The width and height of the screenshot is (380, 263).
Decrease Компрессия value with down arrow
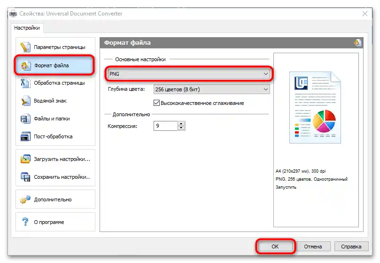coord(181,128)
